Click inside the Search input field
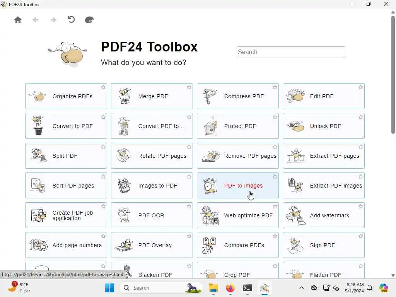Screen dimensions: 396x297 click(291, 52)
